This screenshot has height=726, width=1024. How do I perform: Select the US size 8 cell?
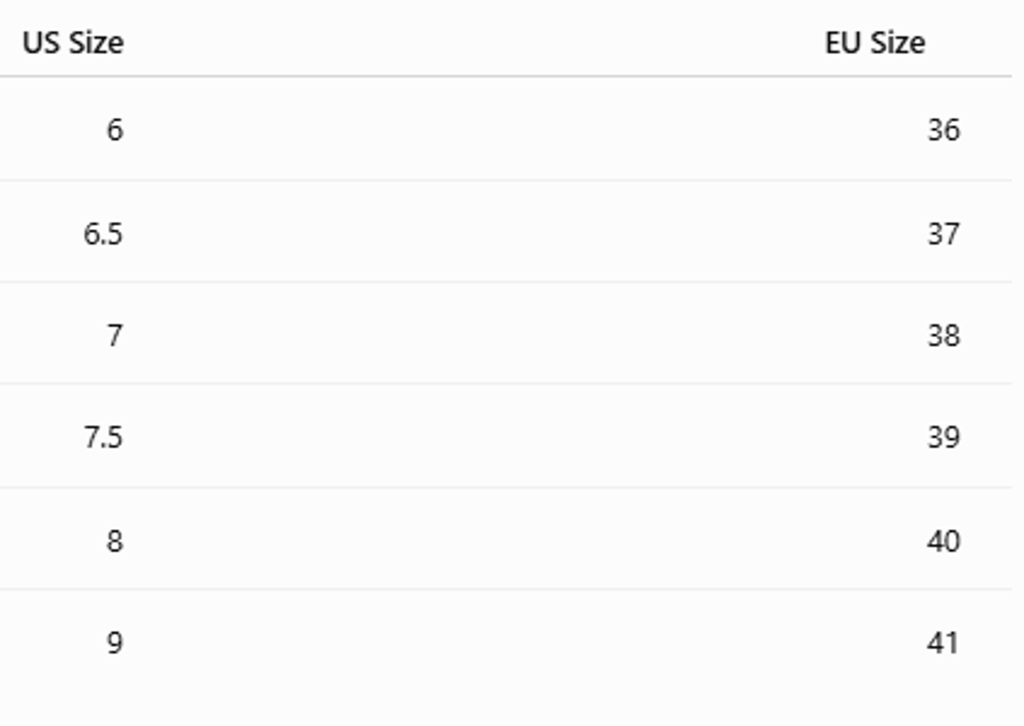point(115,542)
